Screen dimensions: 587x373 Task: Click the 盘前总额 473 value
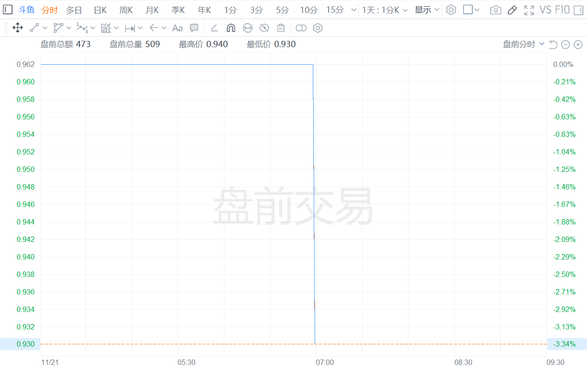[x=66, y=44]
